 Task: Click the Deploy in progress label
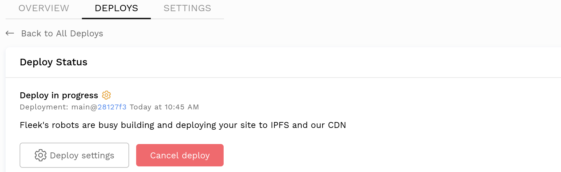pos(59,95)
